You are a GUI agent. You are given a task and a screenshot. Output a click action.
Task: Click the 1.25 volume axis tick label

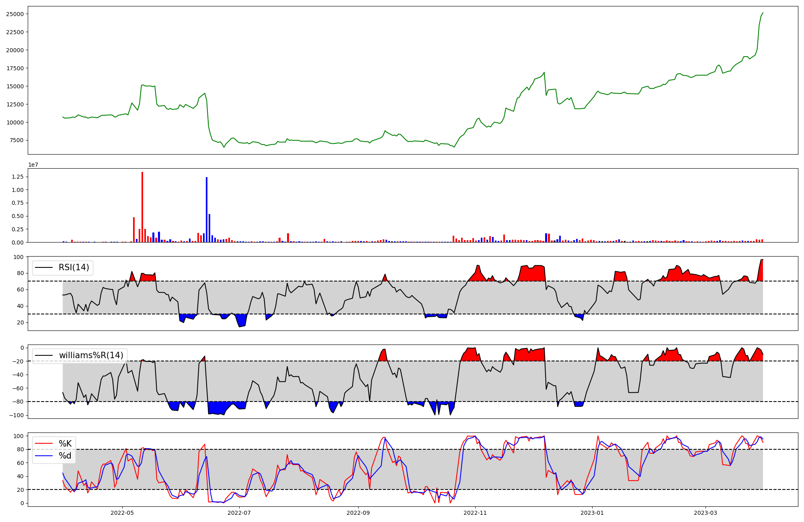click(18, 177)
